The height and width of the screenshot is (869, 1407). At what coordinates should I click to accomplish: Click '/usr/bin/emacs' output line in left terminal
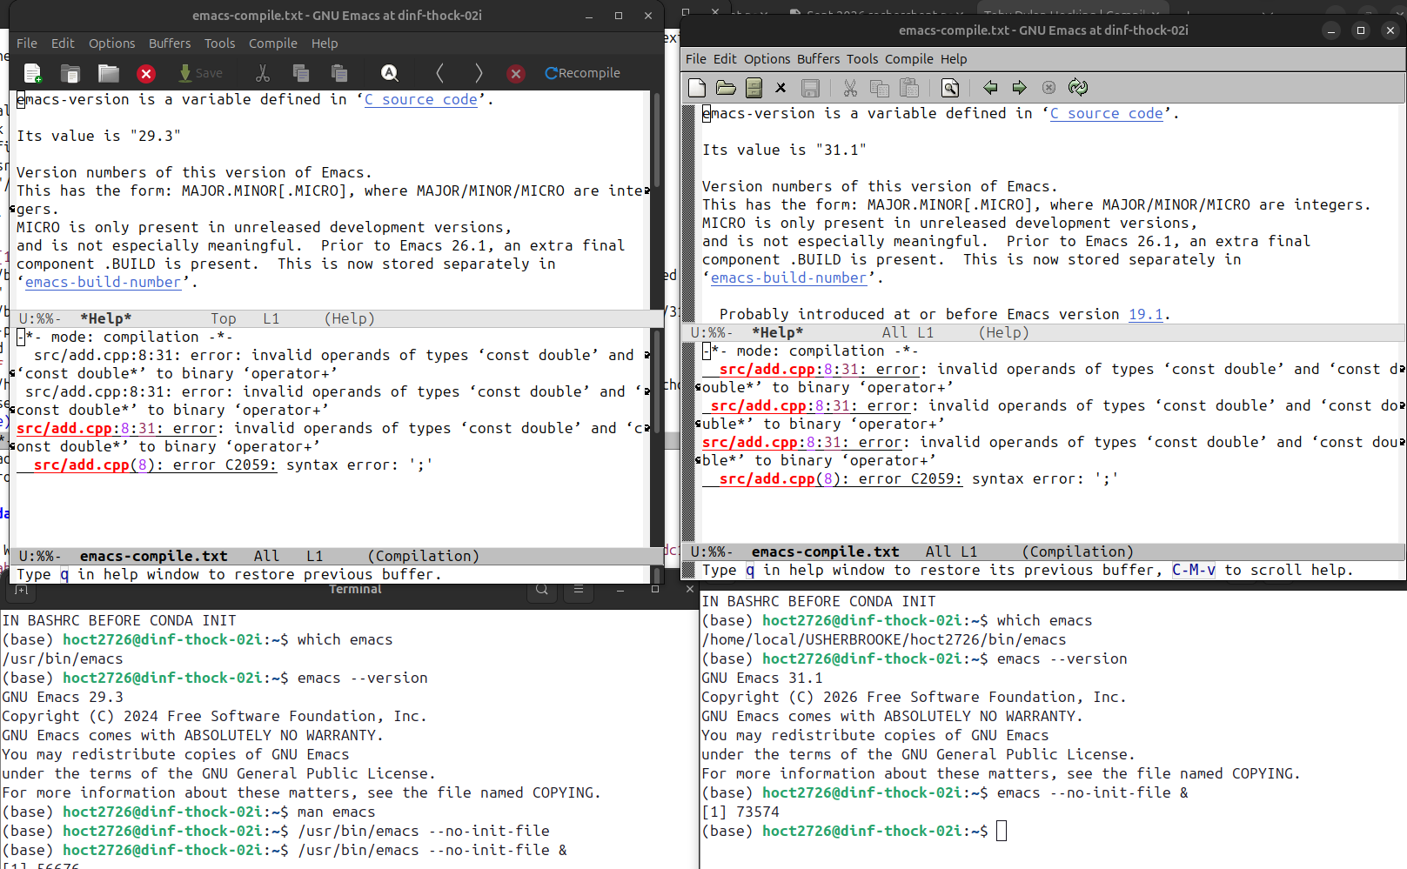coord(63,659)
